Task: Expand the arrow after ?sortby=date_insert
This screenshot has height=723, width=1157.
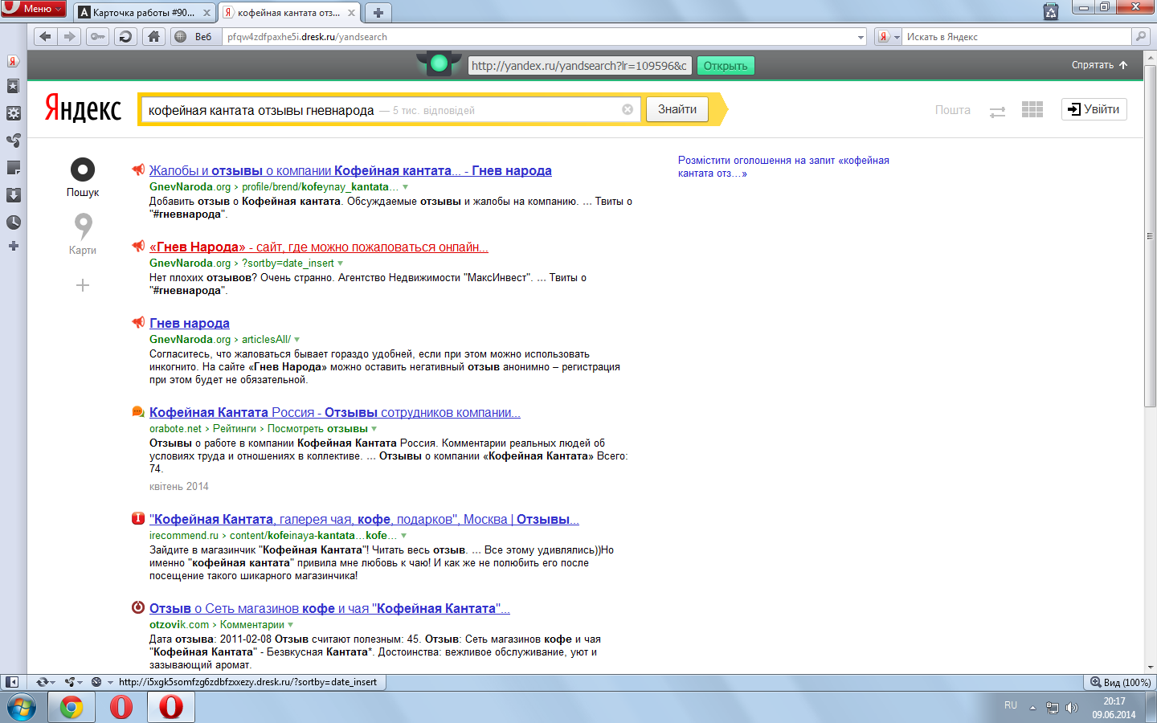Action: pos(341,263)
